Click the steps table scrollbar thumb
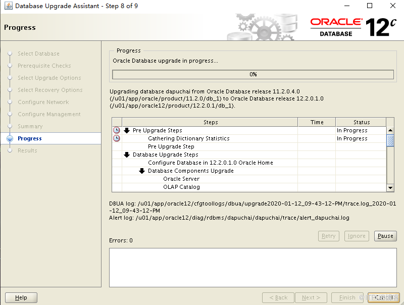The height and width of the screenshot is (305, 404). 390,140
